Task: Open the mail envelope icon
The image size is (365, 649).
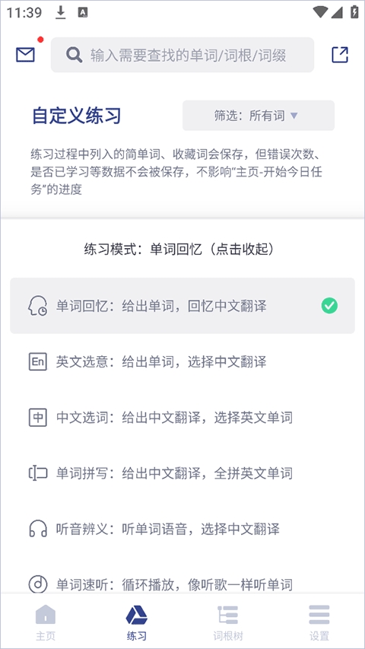Action: point(25,55)
